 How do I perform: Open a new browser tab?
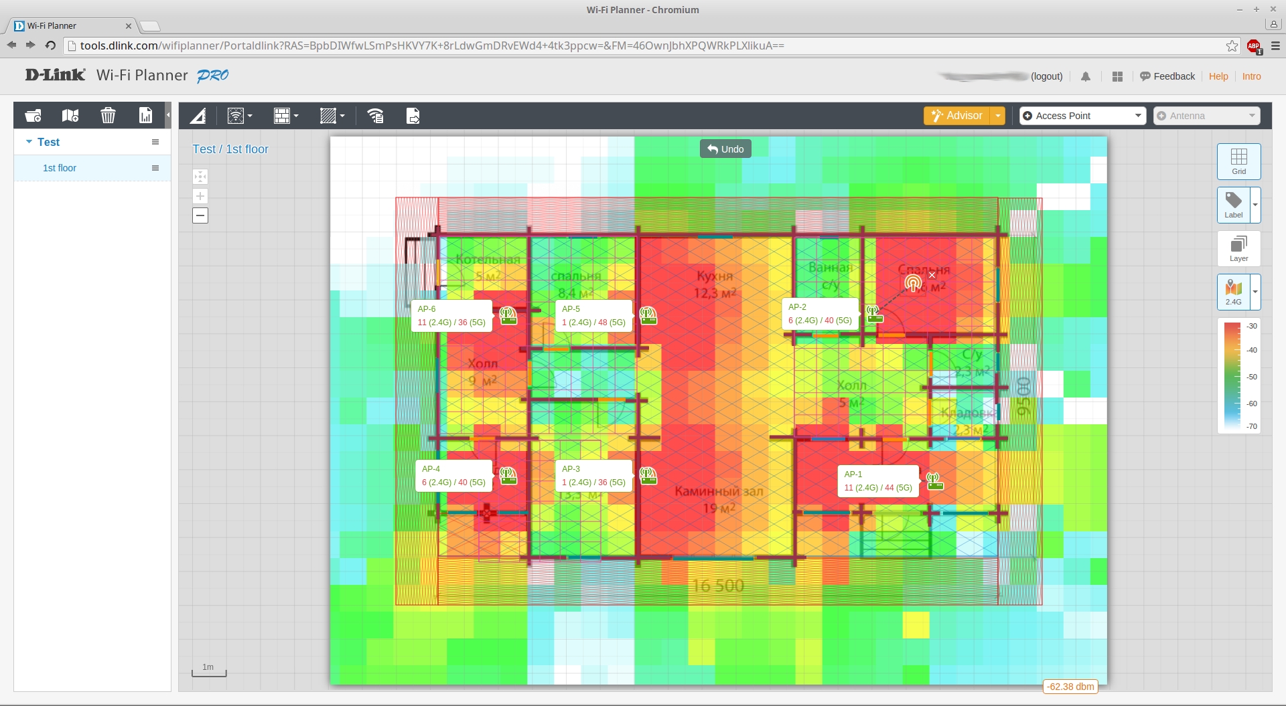coord(150,26)
